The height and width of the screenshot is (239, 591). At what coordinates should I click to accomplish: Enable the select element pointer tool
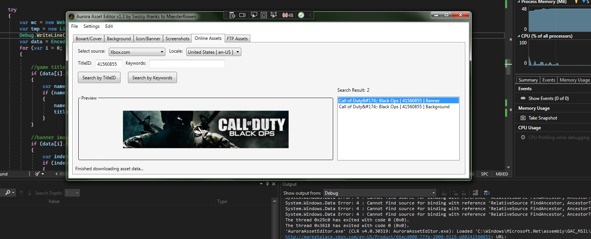(254, 15)
